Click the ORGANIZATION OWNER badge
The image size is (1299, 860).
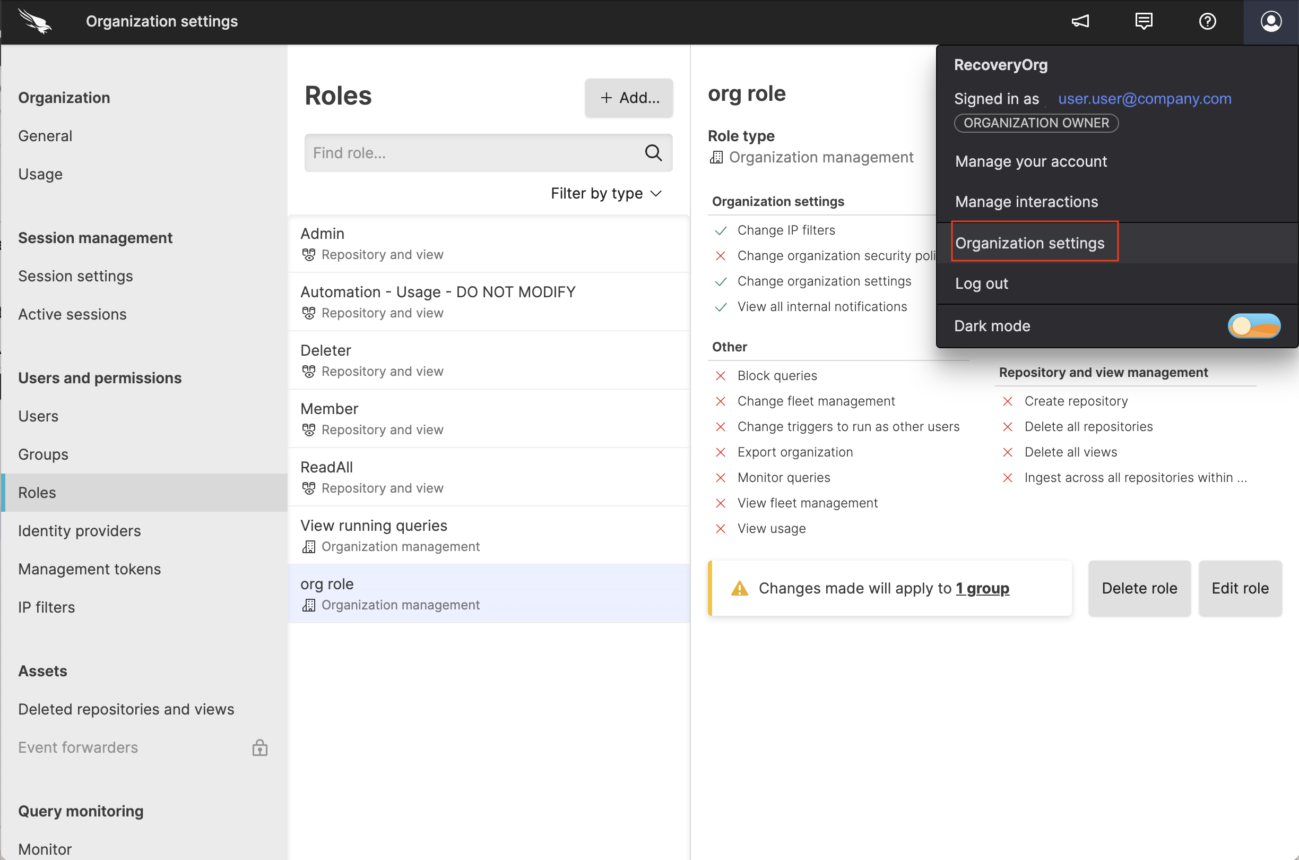[1036, 123]
